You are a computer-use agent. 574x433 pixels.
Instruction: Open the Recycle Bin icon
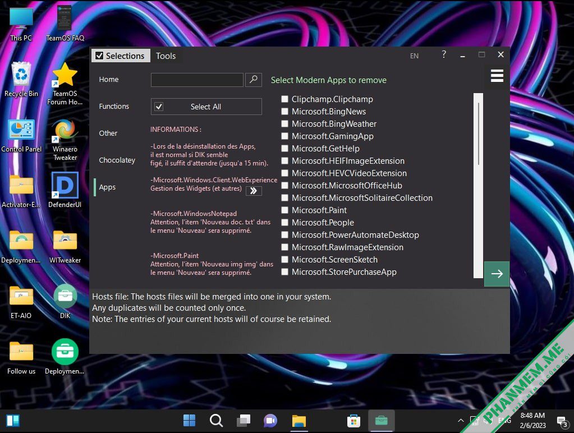click(x=21, y=80)
